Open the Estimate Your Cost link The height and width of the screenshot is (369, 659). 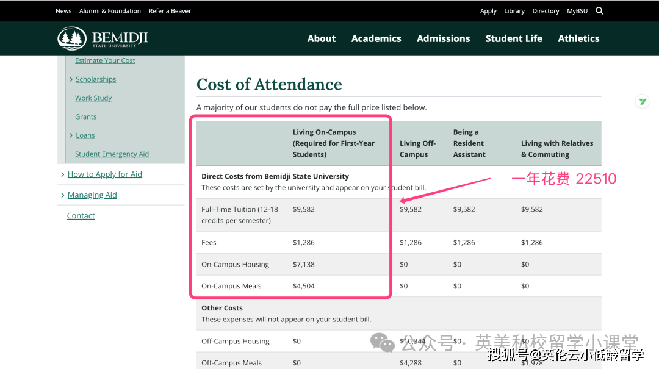coord(105,60)
